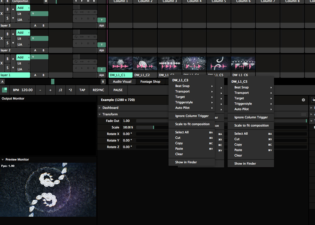Screen dimensions: 315x225
Task: Toggle Bypass B on layer 1
Action: point(7,59)
